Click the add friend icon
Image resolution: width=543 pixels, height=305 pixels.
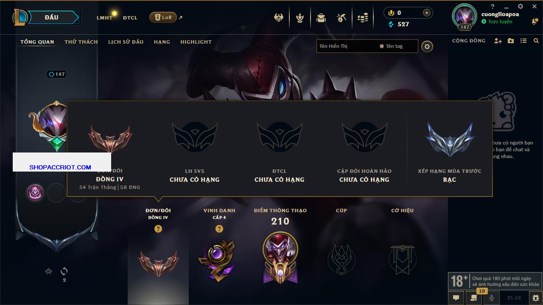pos(498,41)
